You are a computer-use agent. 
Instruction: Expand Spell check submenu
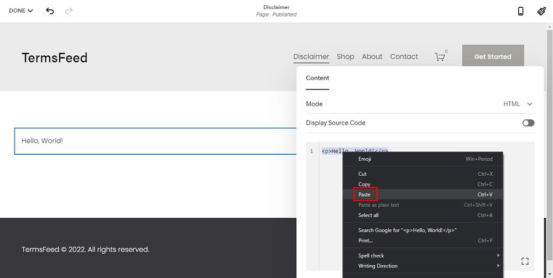[422, 255]
